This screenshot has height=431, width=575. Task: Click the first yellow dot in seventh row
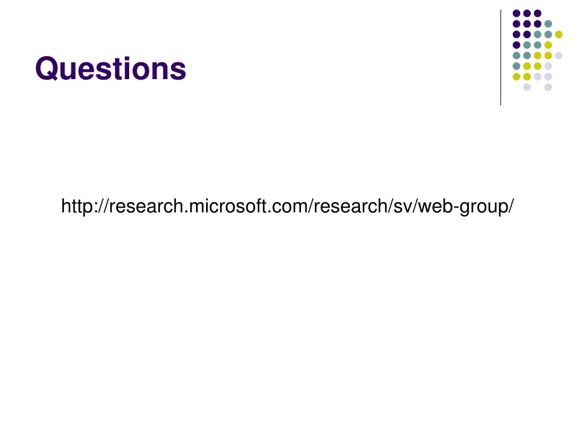click(x=517, y=76)
